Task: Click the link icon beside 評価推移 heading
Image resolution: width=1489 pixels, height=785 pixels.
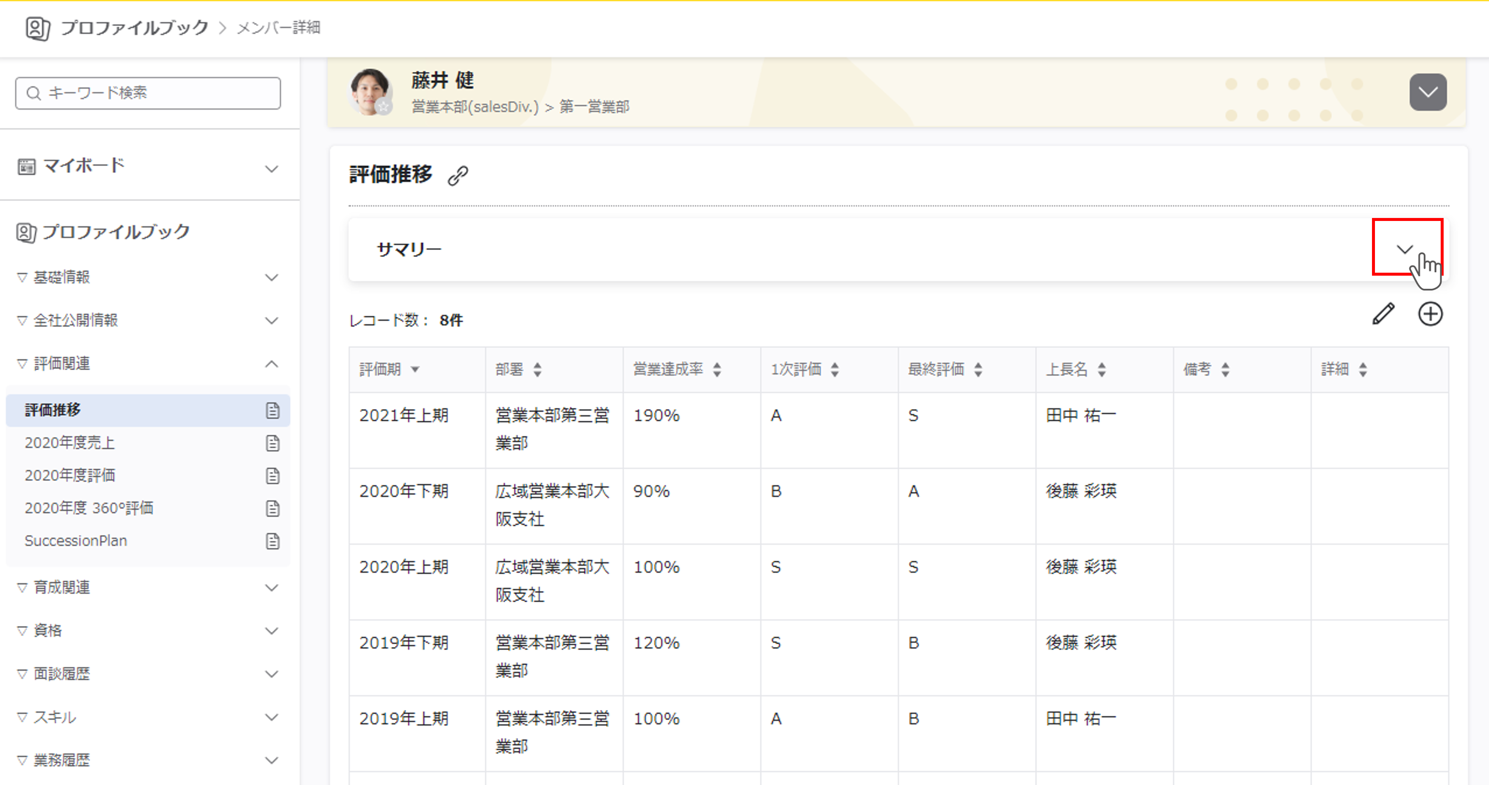Action: pos(458,175)
